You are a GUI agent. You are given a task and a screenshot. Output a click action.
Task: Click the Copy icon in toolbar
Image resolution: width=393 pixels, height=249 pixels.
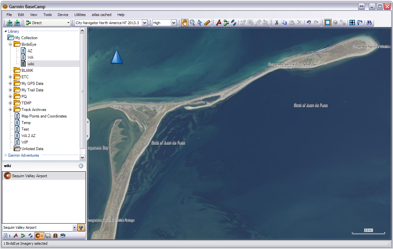[284, 23]
